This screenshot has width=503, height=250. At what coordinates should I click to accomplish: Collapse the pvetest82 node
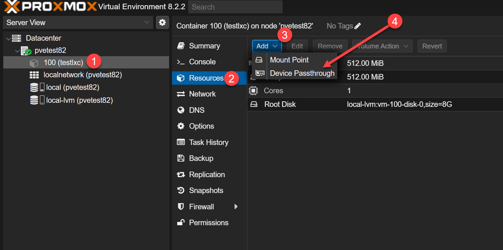pos(17,51)
